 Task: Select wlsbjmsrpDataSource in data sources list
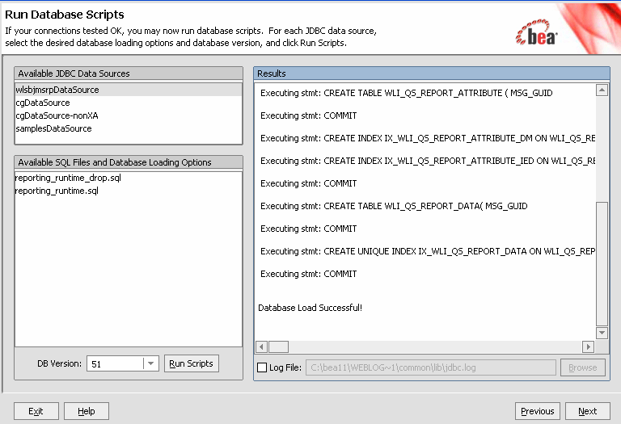(x=129, y=90)
